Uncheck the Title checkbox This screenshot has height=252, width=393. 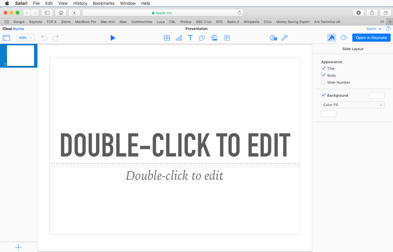[x=324, y=69]
